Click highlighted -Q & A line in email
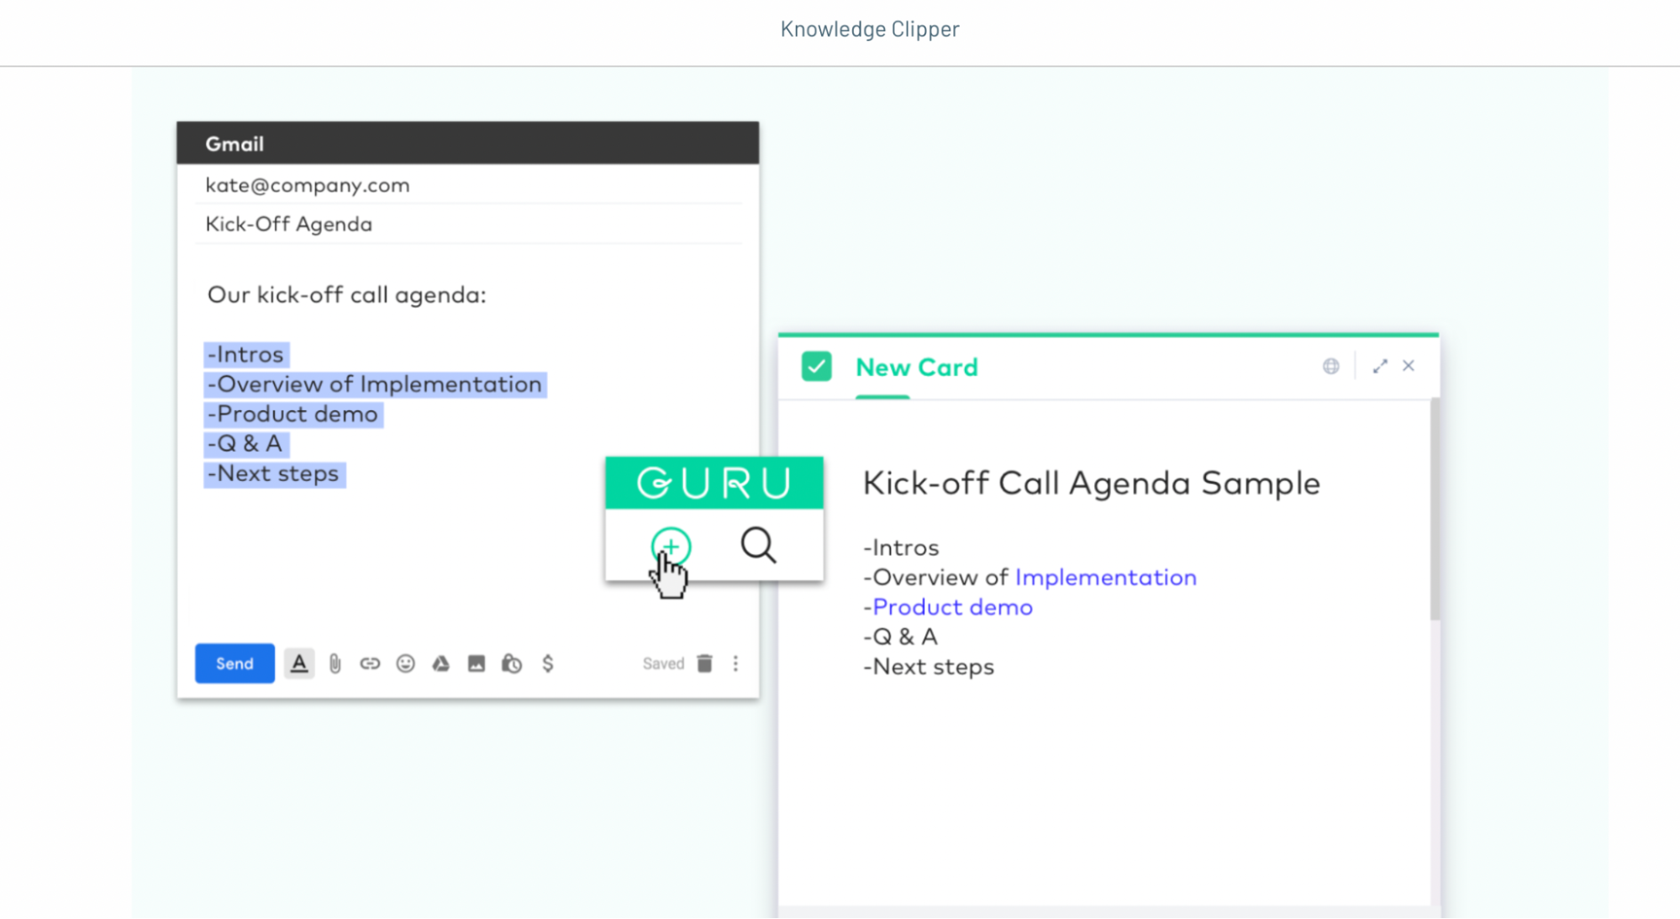This screenshot has width=1680, height=919. [246, 444]
